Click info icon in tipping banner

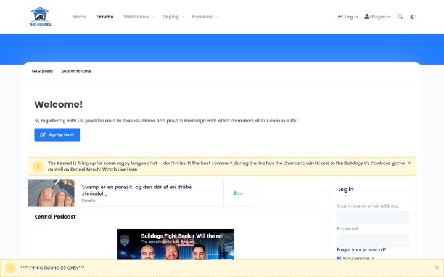[x=10, y=268]
